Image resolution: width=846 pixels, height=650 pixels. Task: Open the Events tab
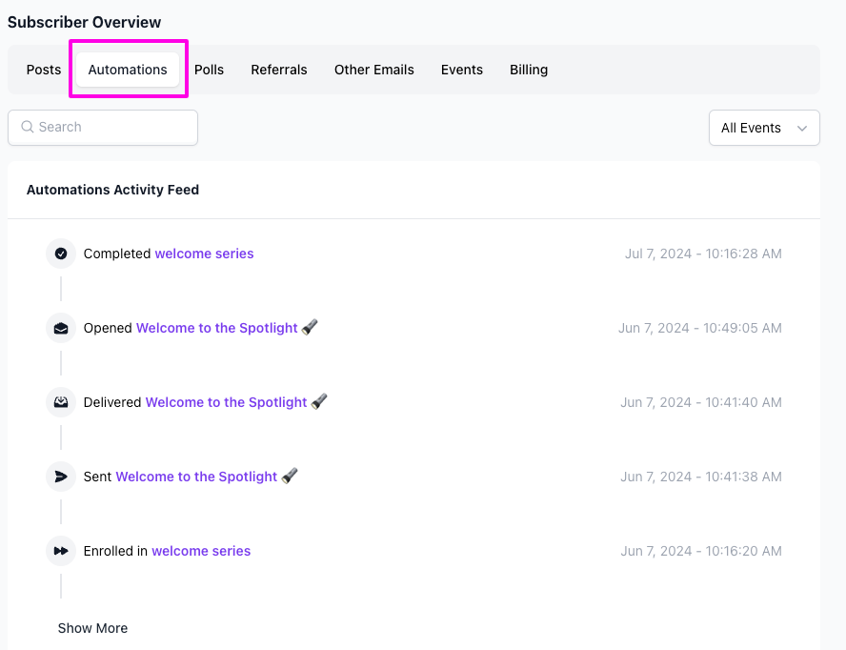461,70
